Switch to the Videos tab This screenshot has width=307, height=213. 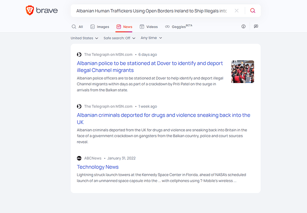[x=149, y=27]
